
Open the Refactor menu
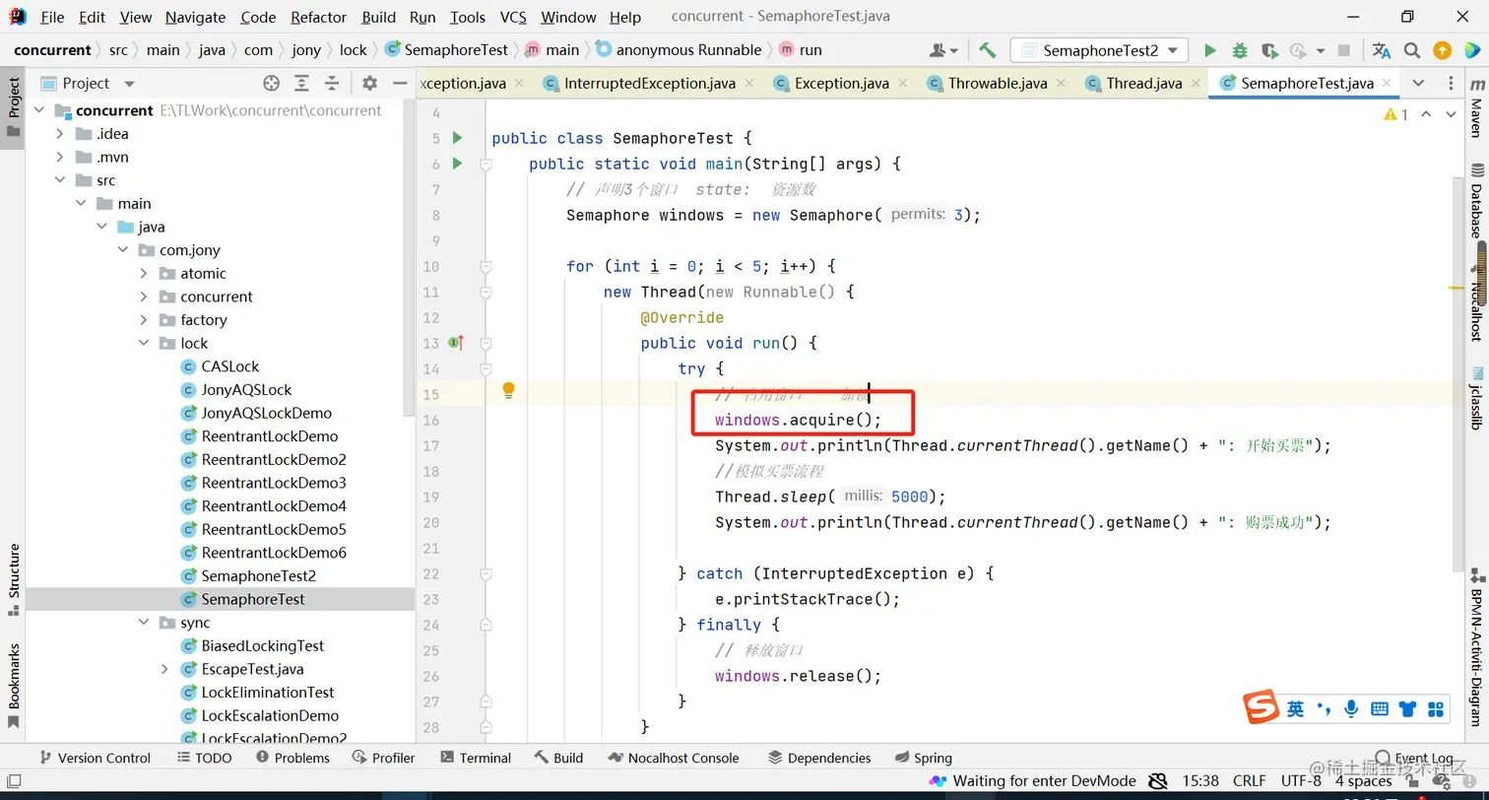(x=319, y=17)
